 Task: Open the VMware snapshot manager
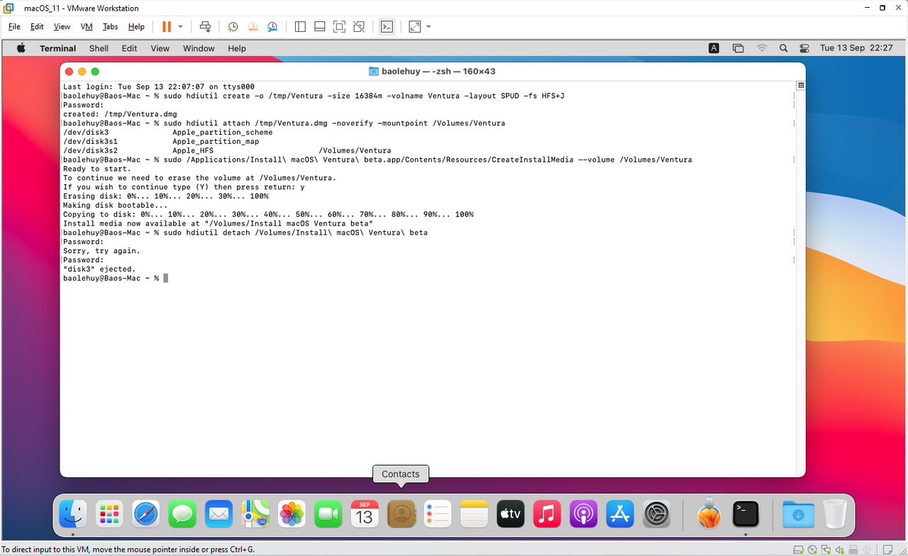272,27
